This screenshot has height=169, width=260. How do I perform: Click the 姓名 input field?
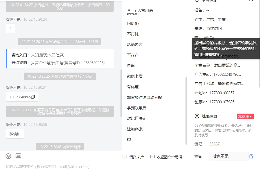coord(229,156)
